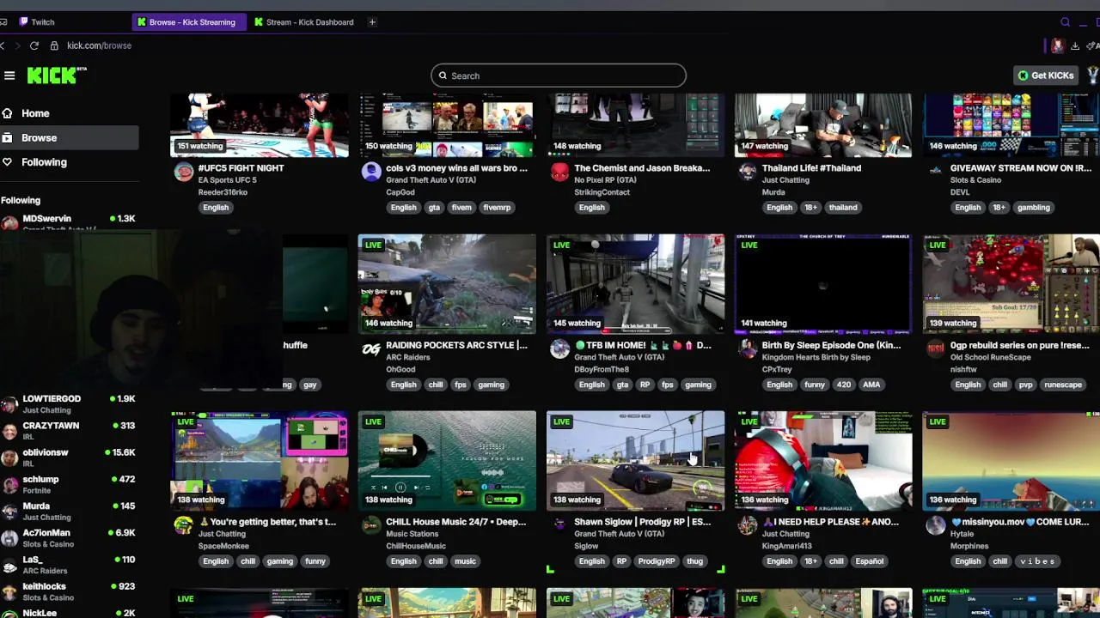Open StrikingContact channel avatar

coord(559,172)
